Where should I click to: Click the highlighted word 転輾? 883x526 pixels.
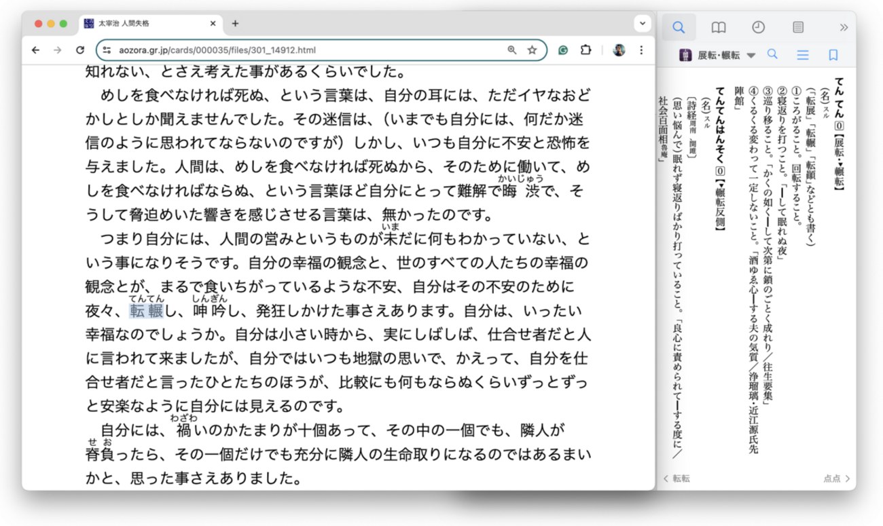[x=147, y=311]
